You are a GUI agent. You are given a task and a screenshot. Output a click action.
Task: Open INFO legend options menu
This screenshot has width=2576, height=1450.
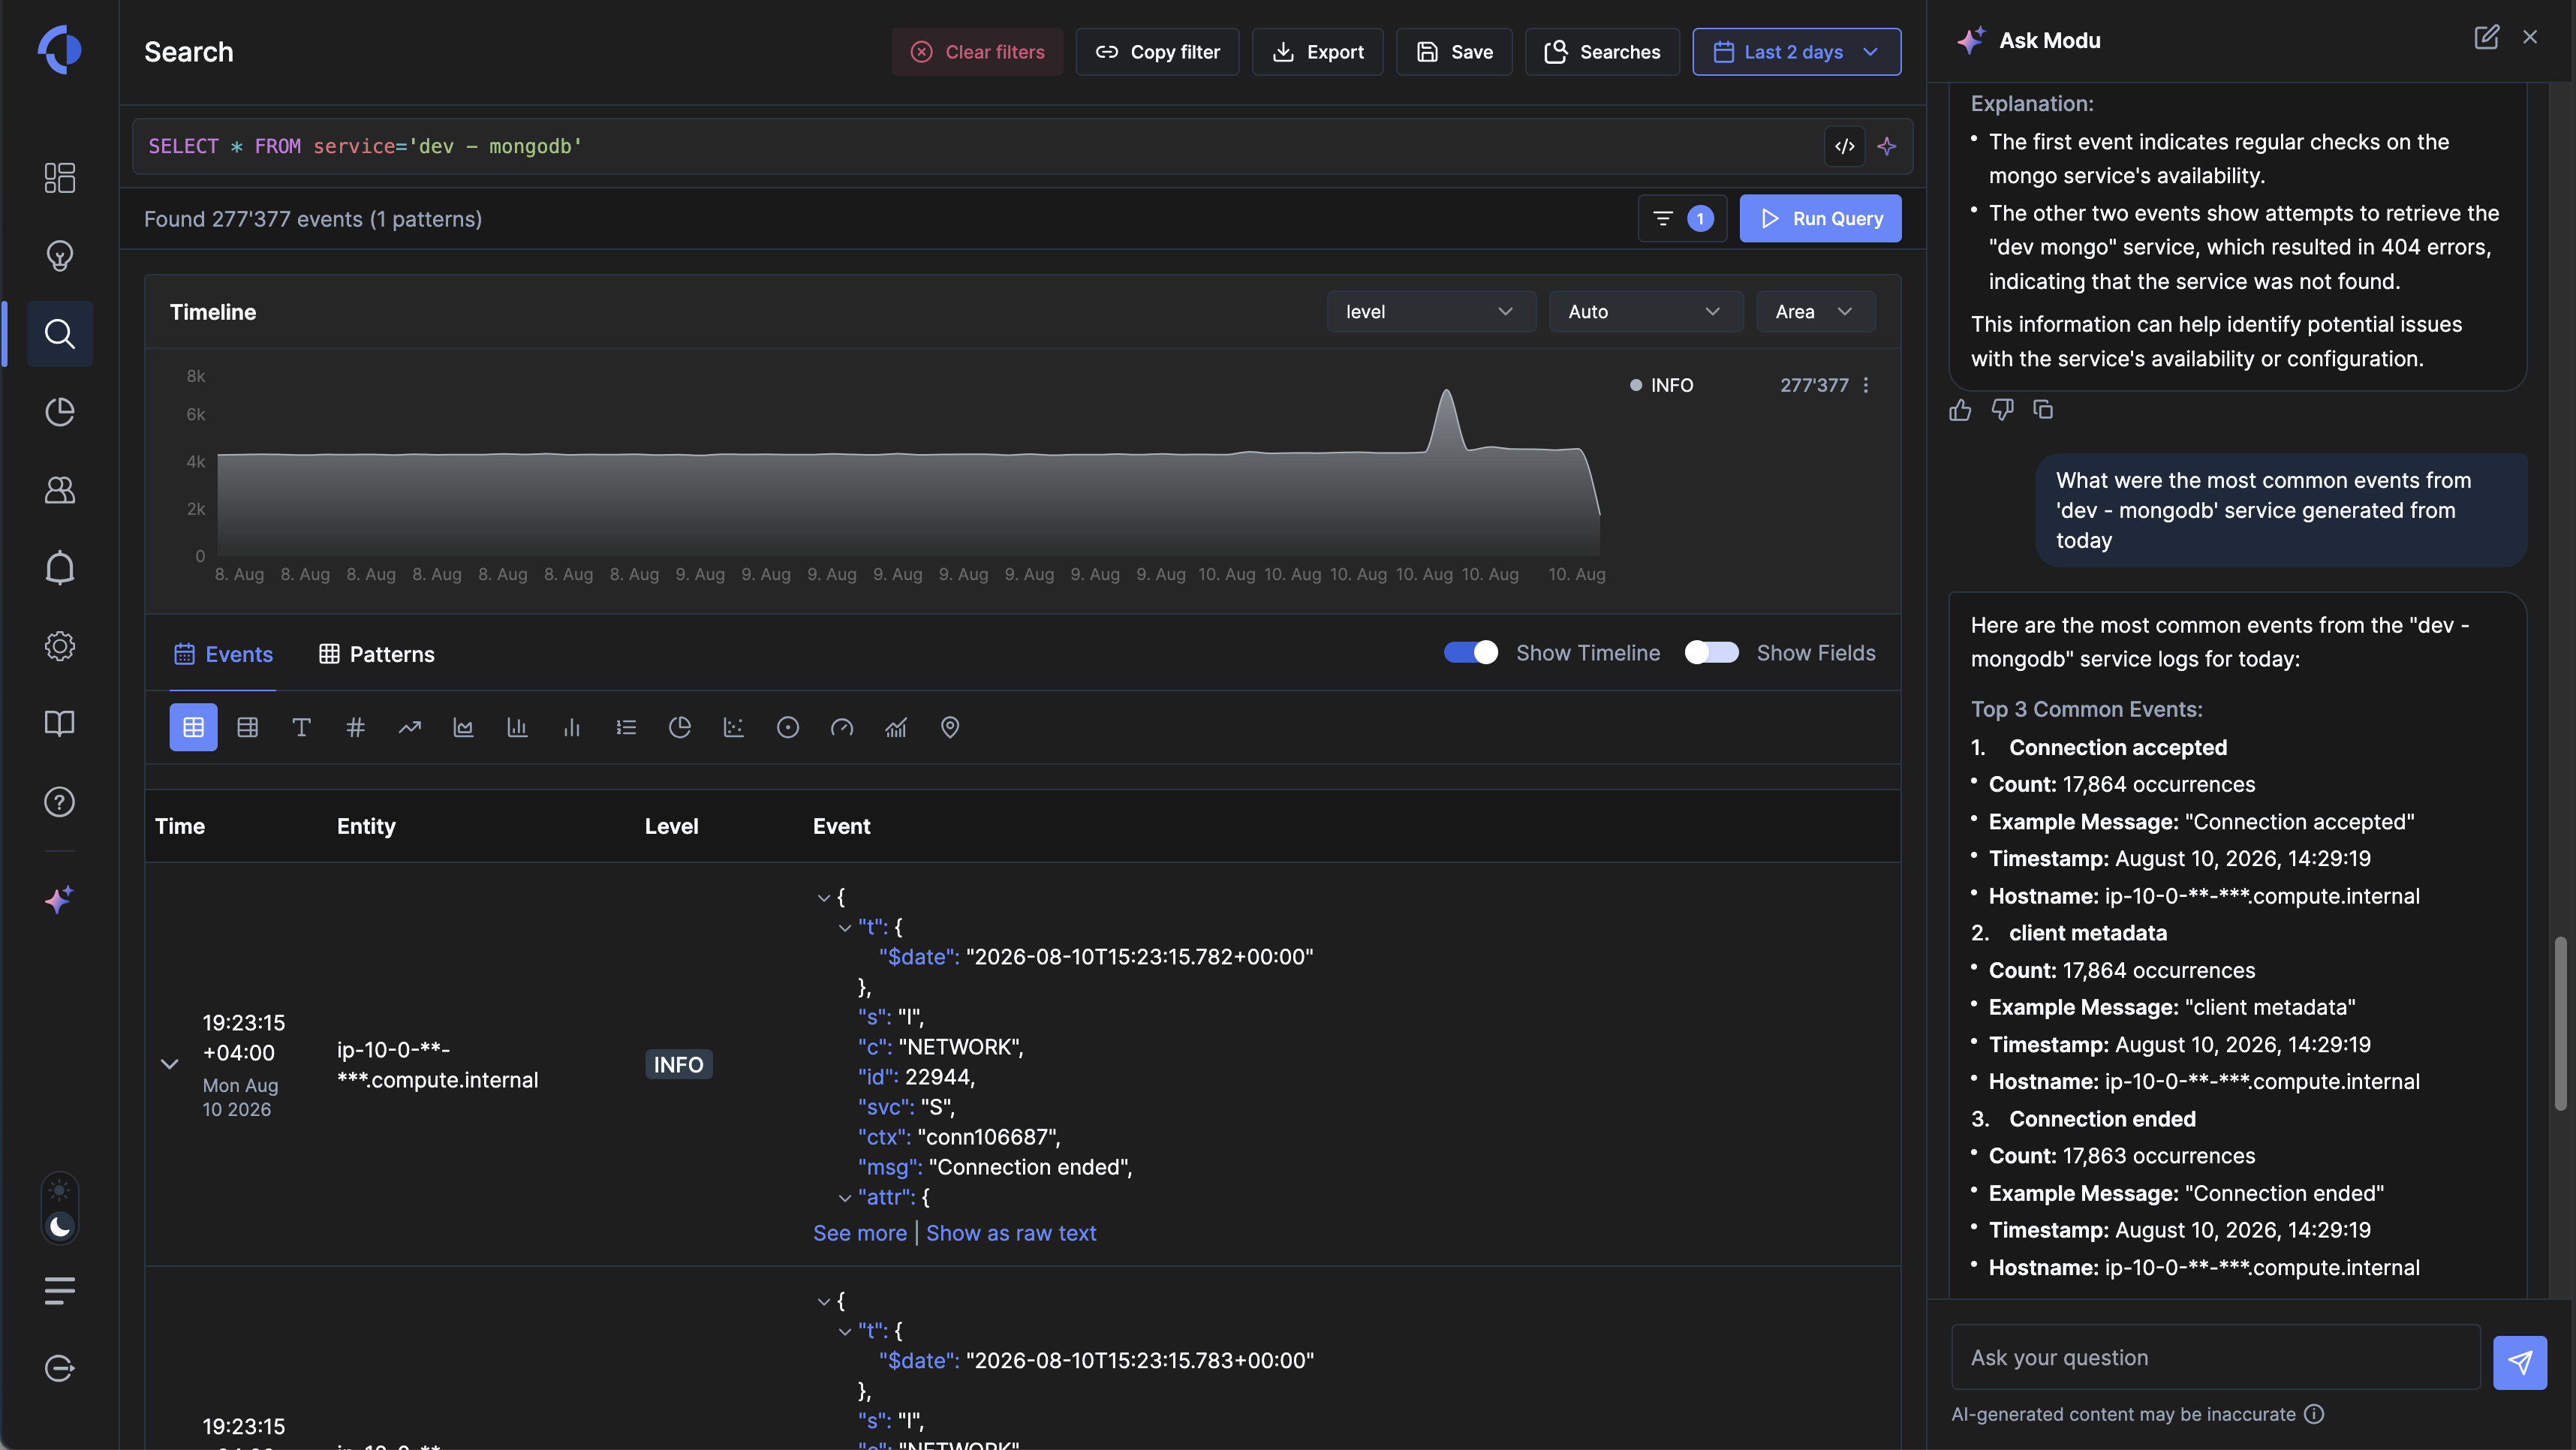click(x=1866, y=386)
